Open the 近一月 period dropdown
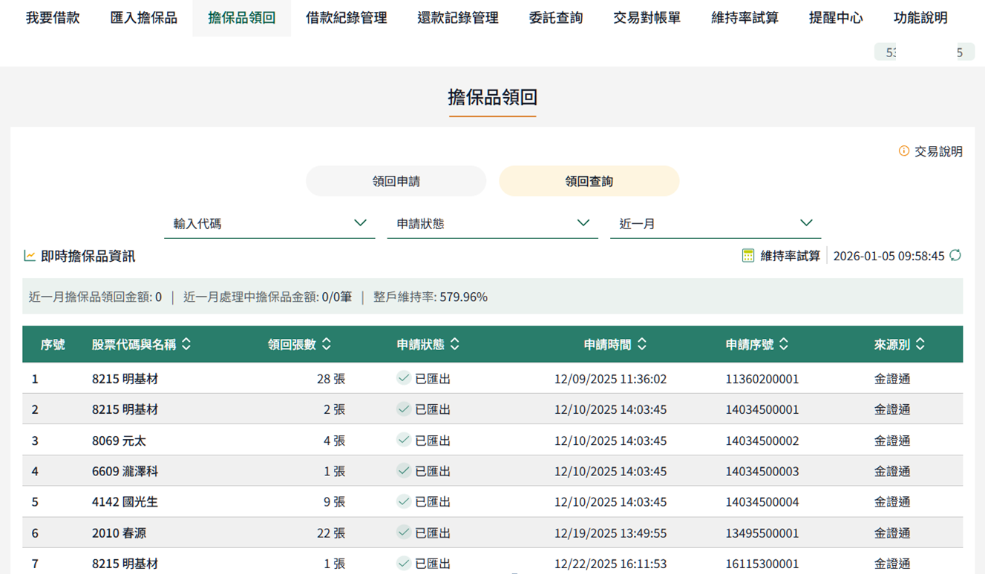The width and height of the screenshot is (985, 574). click(x=715, y=223)
